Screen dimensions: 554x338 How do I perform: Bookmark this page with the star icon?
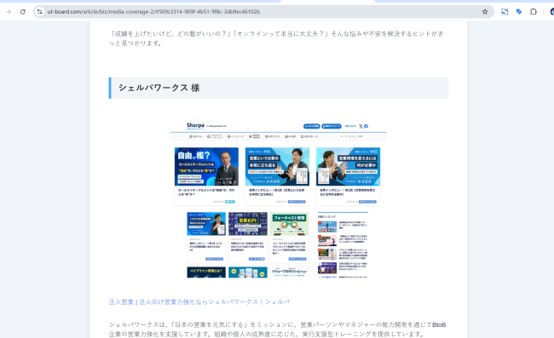click(485, 12)
